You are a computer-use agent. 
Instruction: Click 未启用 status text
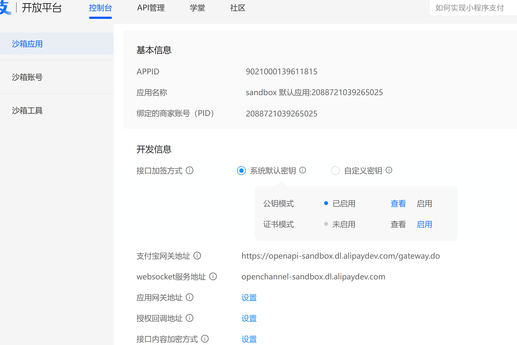(344, 224)
